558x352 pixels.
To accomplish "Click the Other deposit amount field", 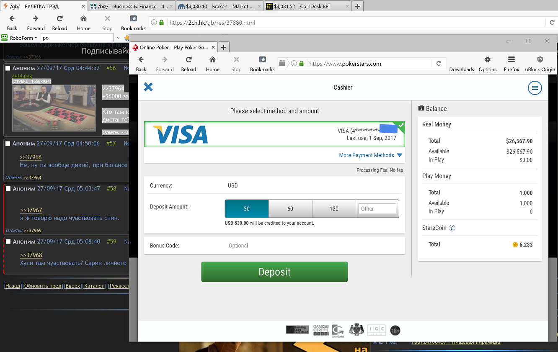I will [x=377, y=208].
